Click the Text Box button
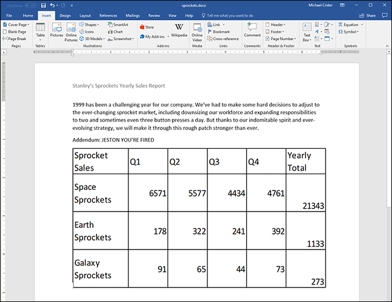Image resolution: width=392 pixels, height=302 pixels. point(307,31)
